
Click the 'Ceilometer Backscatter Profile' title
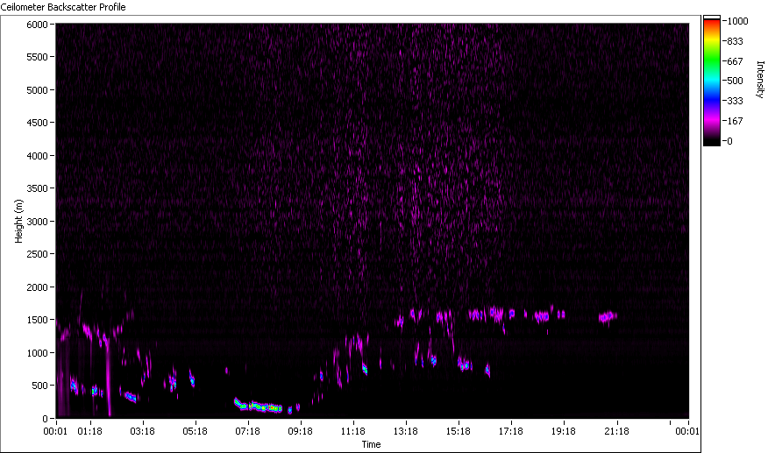click(x=63, y=7)
